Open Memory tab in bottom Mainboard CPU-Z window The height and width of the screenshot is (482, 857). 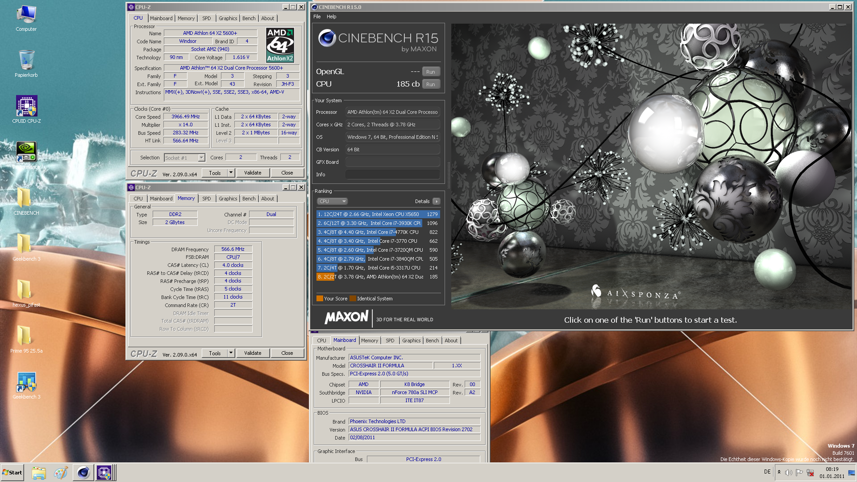click(x=370, y=341)
